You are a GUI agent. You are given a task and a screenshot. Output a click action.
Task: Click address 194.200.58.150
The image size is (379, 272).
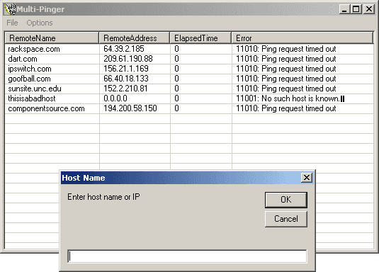tap(130, 108)
